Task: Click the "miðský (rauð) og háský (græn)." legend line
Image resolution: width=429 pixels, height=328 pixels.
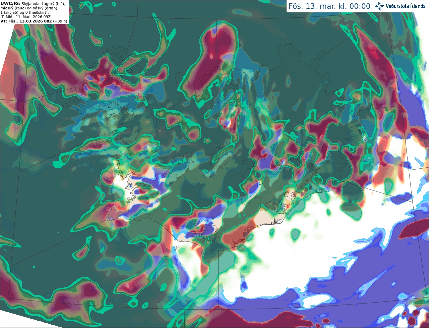Action: click(29, 8)
